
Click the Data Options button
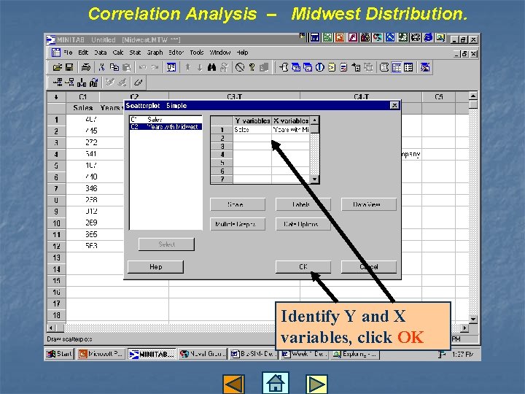click(303, 224)
